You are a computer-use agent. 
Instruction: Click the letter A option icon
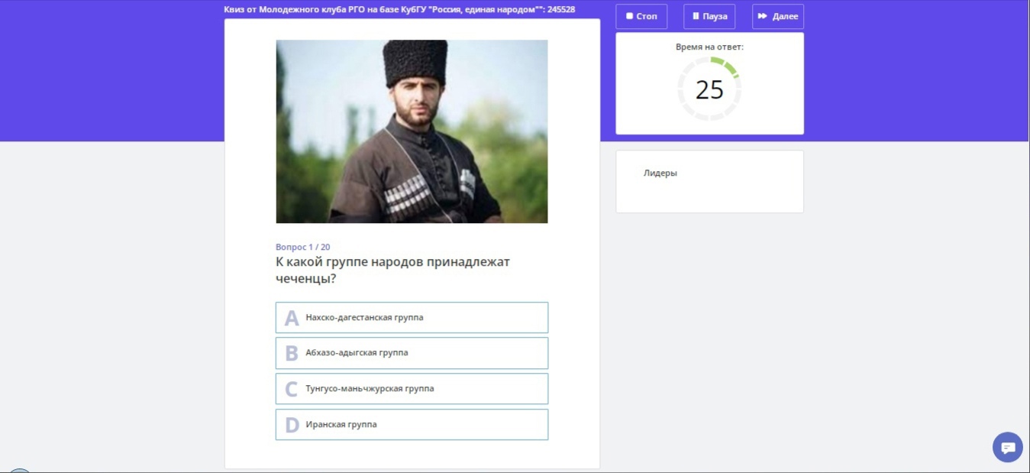point(292,318)
